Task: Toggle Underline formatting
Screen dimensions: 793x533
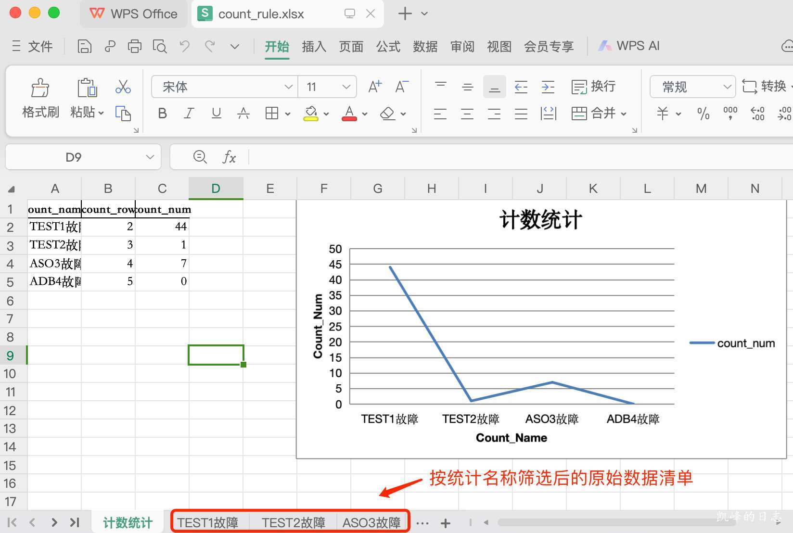Action: 217,114
